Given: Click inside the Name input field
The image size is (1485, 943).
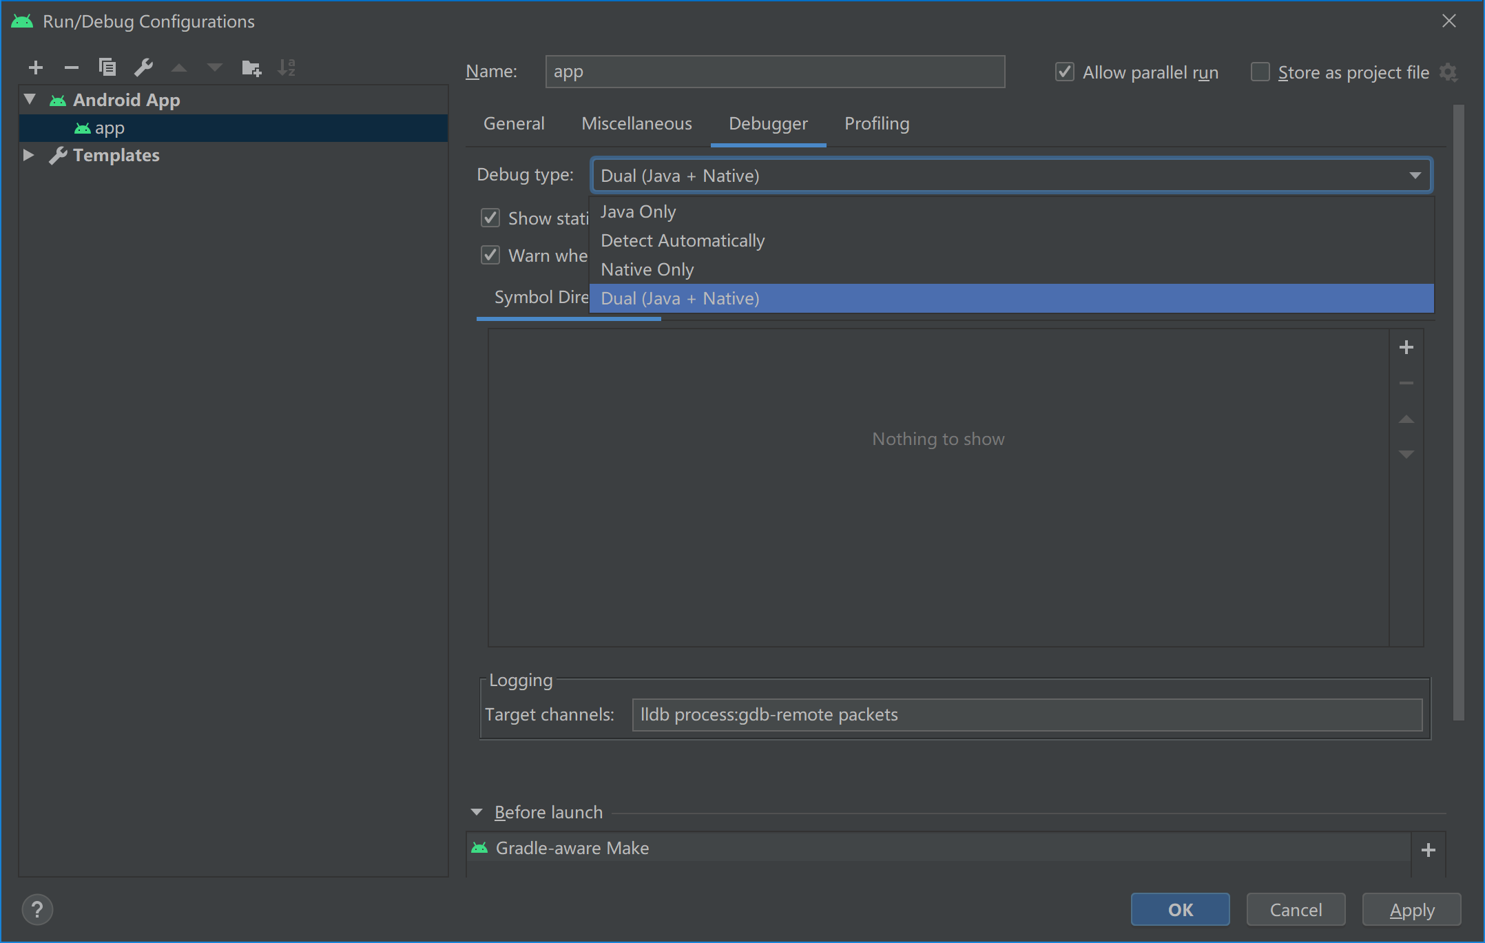Looking at the screenshot, I should tap(773, 71).
